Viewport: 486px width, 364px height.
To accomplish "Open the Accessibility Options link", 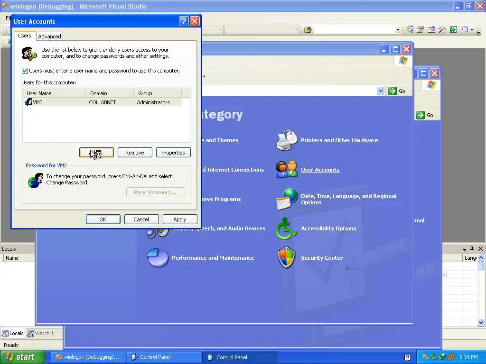I will coord(328,228).
